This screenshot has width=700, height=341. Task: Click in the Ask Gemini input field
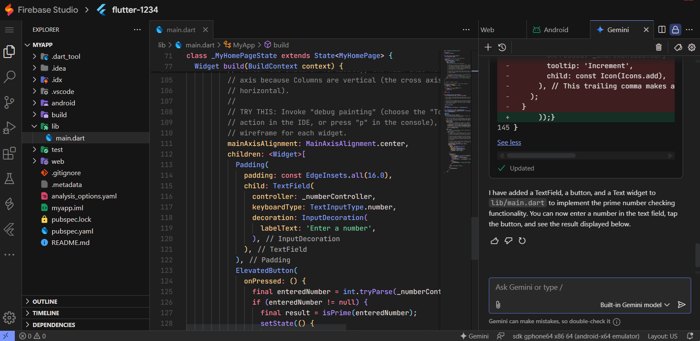590,287
